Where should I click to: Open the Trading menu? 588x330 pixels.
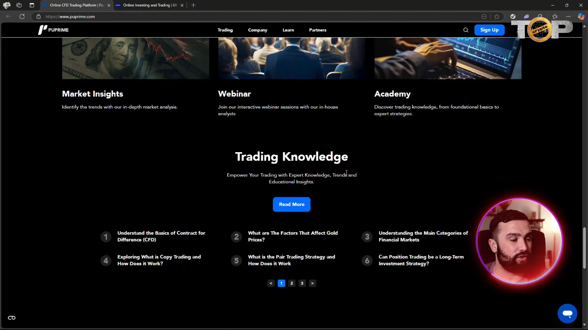[x=225, y=30]
